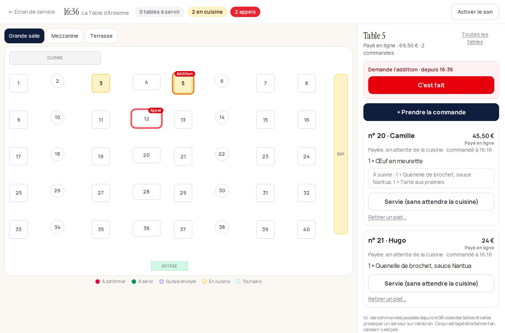The height and width of the screenshot is (333, 505).
Task: Switch to the Terrasse tab
Action: (101, 36)
